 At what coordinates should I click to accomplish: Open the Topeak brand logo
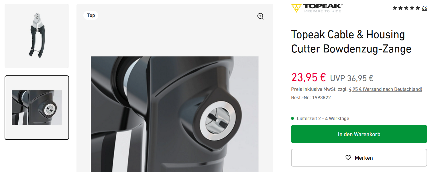click(317, 8)
